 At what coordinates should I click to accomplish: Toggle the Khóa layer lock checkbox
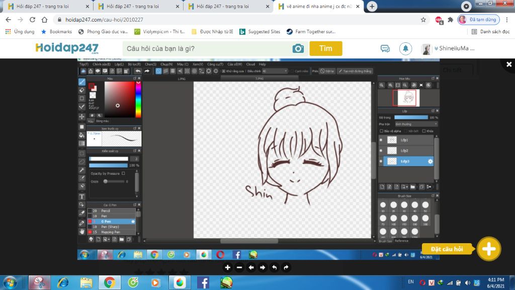point(423,131)
